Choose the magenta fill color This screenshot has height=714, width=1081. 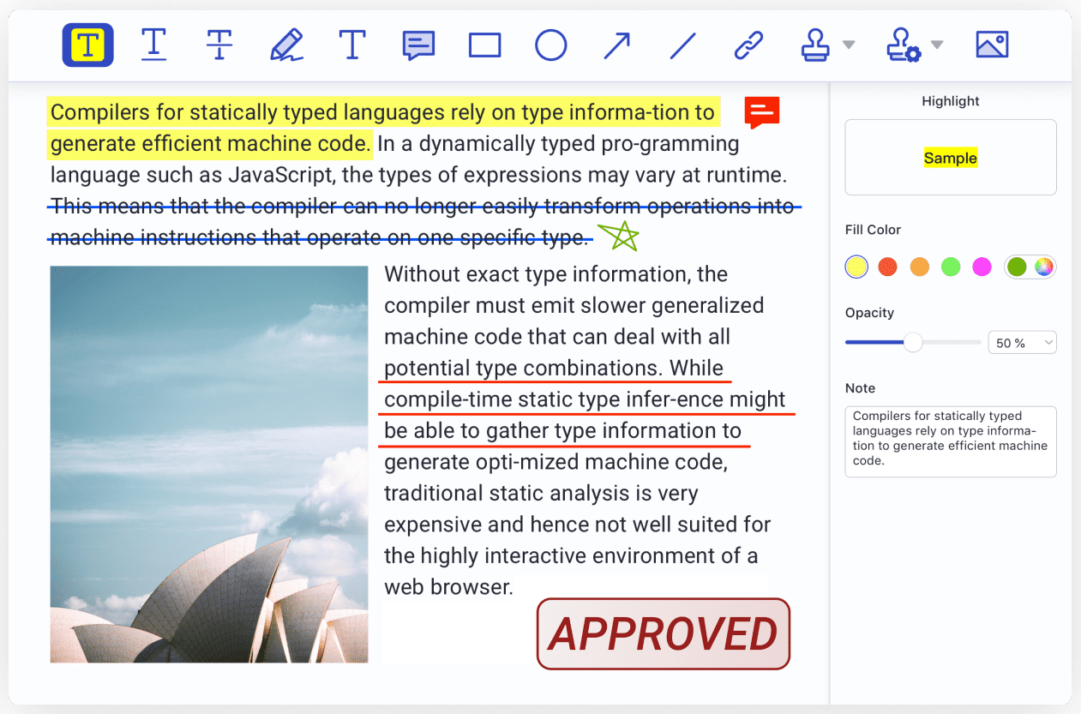982,267
